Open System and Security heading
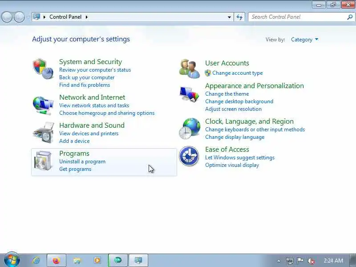The image size is (356, 267). point(91,62)
